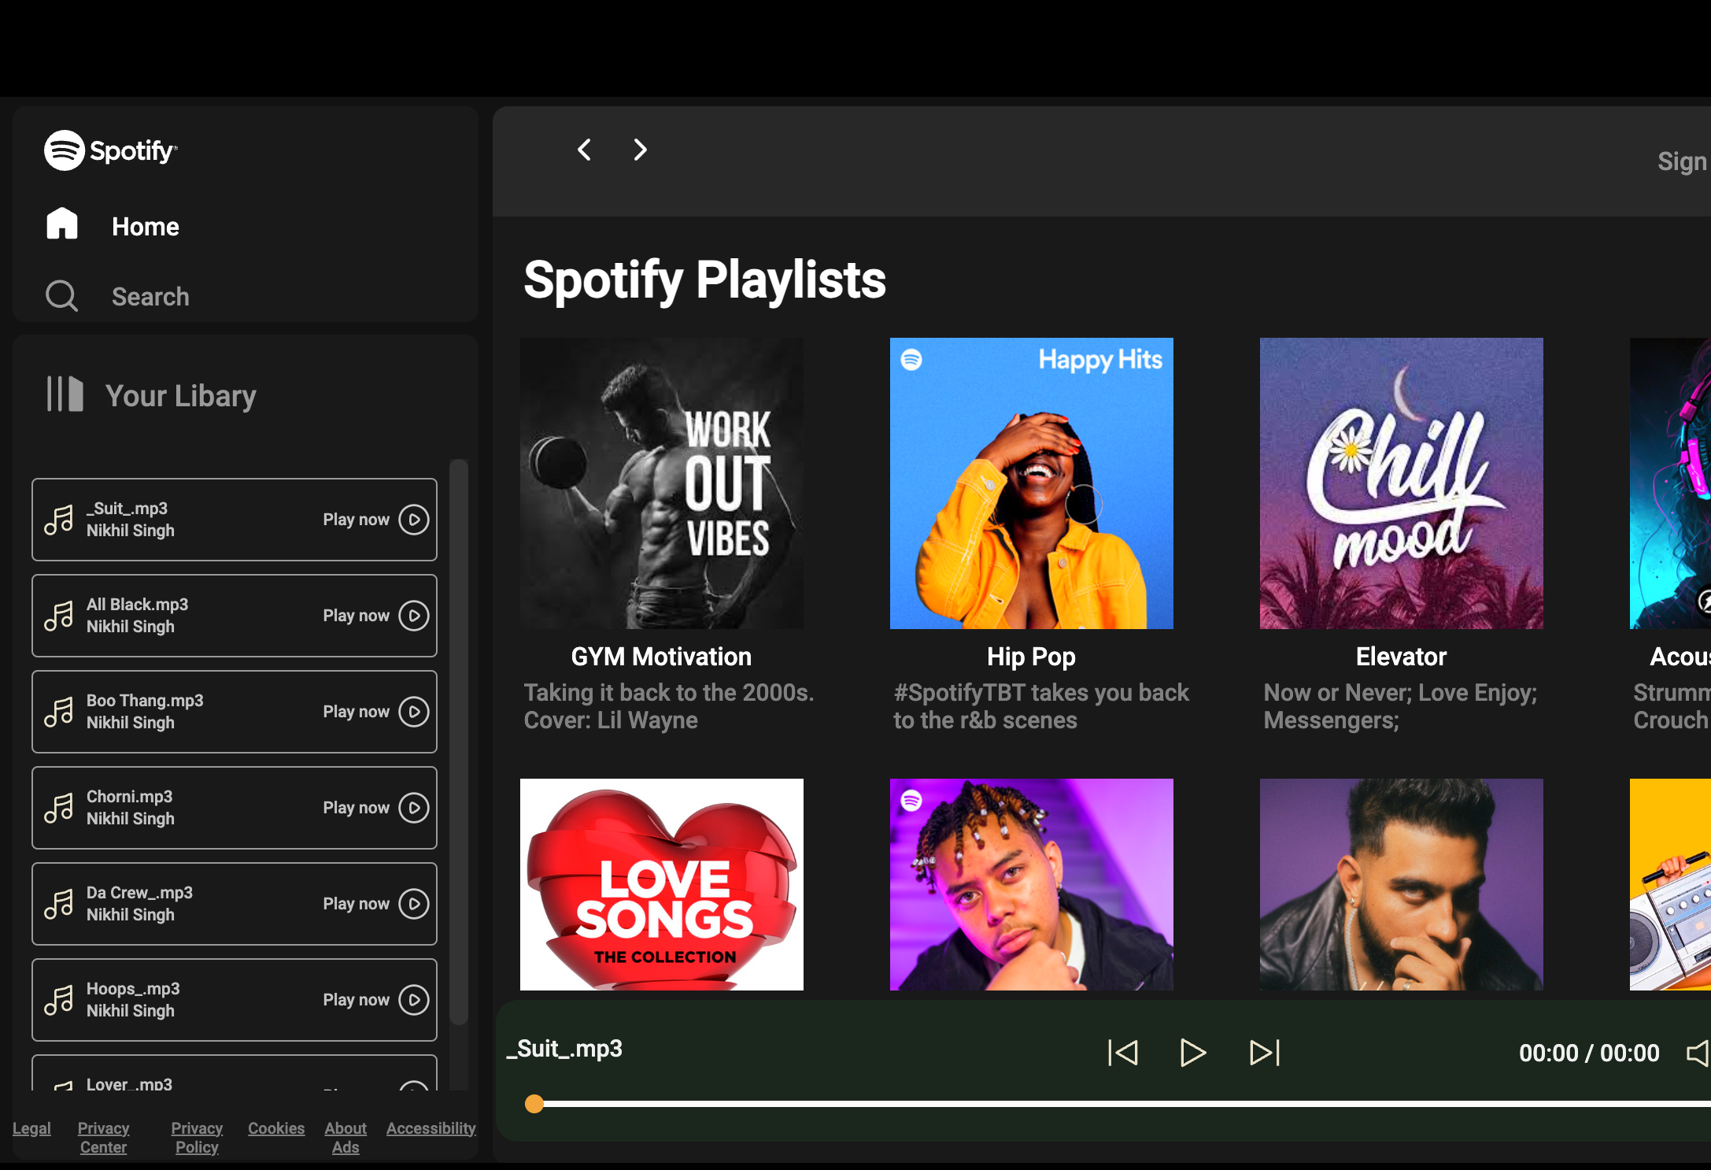Image resolution: width=1711 pixels, height=1170 pixels.
Task: Open the Home menu item
Action: click(146, 227)
